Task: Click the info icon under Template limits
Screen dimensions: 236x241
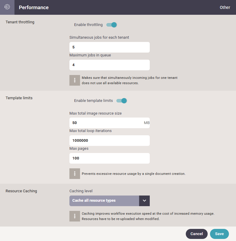Action: 74,174
